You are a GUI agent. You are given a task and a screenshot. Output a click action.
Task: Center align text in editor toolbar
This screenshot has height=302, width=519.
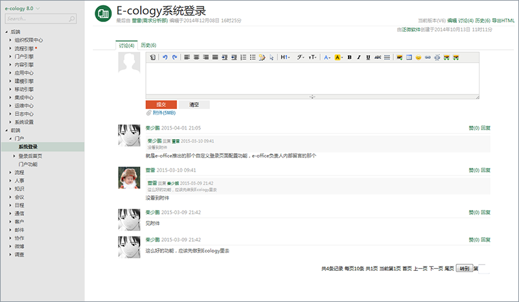[196, 57]
